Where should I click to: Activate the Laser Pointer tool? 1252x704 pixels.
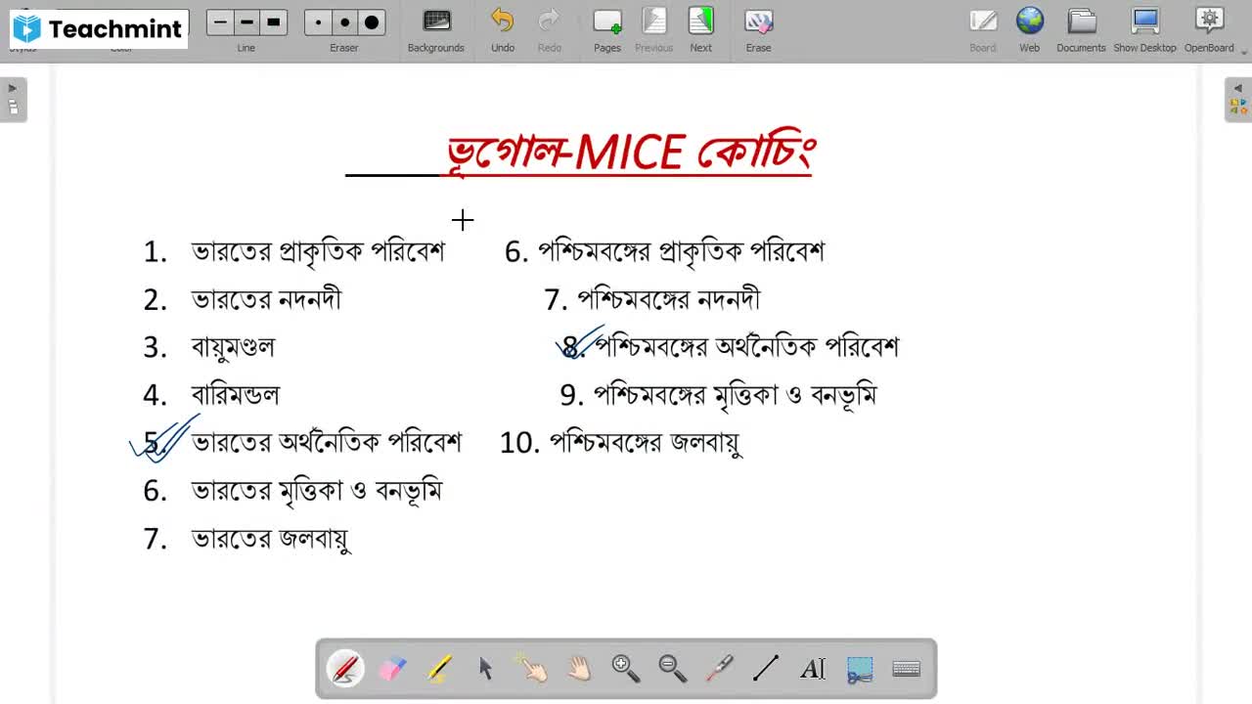(720, 669)
